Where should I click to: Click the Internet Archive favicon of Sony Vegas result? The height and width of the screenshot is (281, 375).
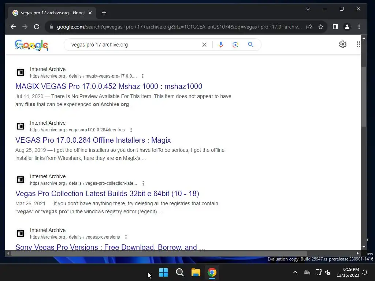(x=21, y=233)
